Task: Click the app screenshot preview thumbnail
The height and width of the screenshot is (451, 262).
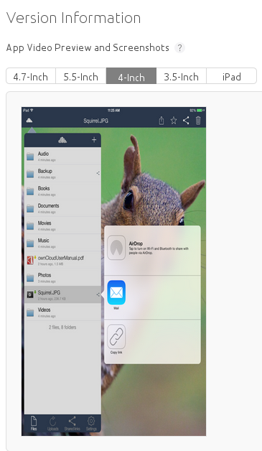Action: tap(113, 271)
